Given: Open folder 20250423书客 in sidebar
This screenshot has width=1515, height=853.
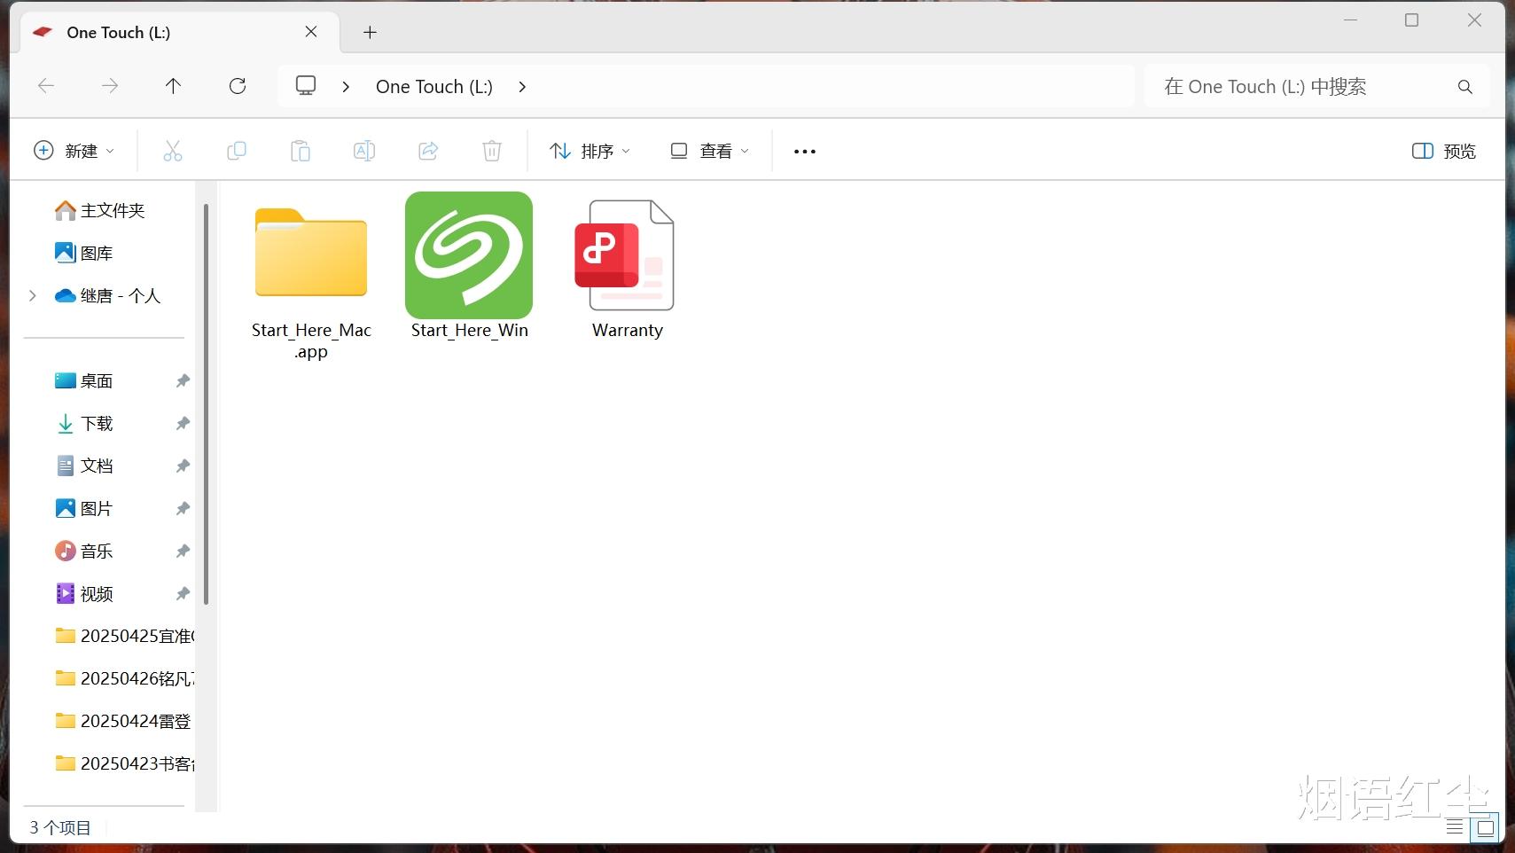Looking at the screenshot, I should click(x=124, y=764).
